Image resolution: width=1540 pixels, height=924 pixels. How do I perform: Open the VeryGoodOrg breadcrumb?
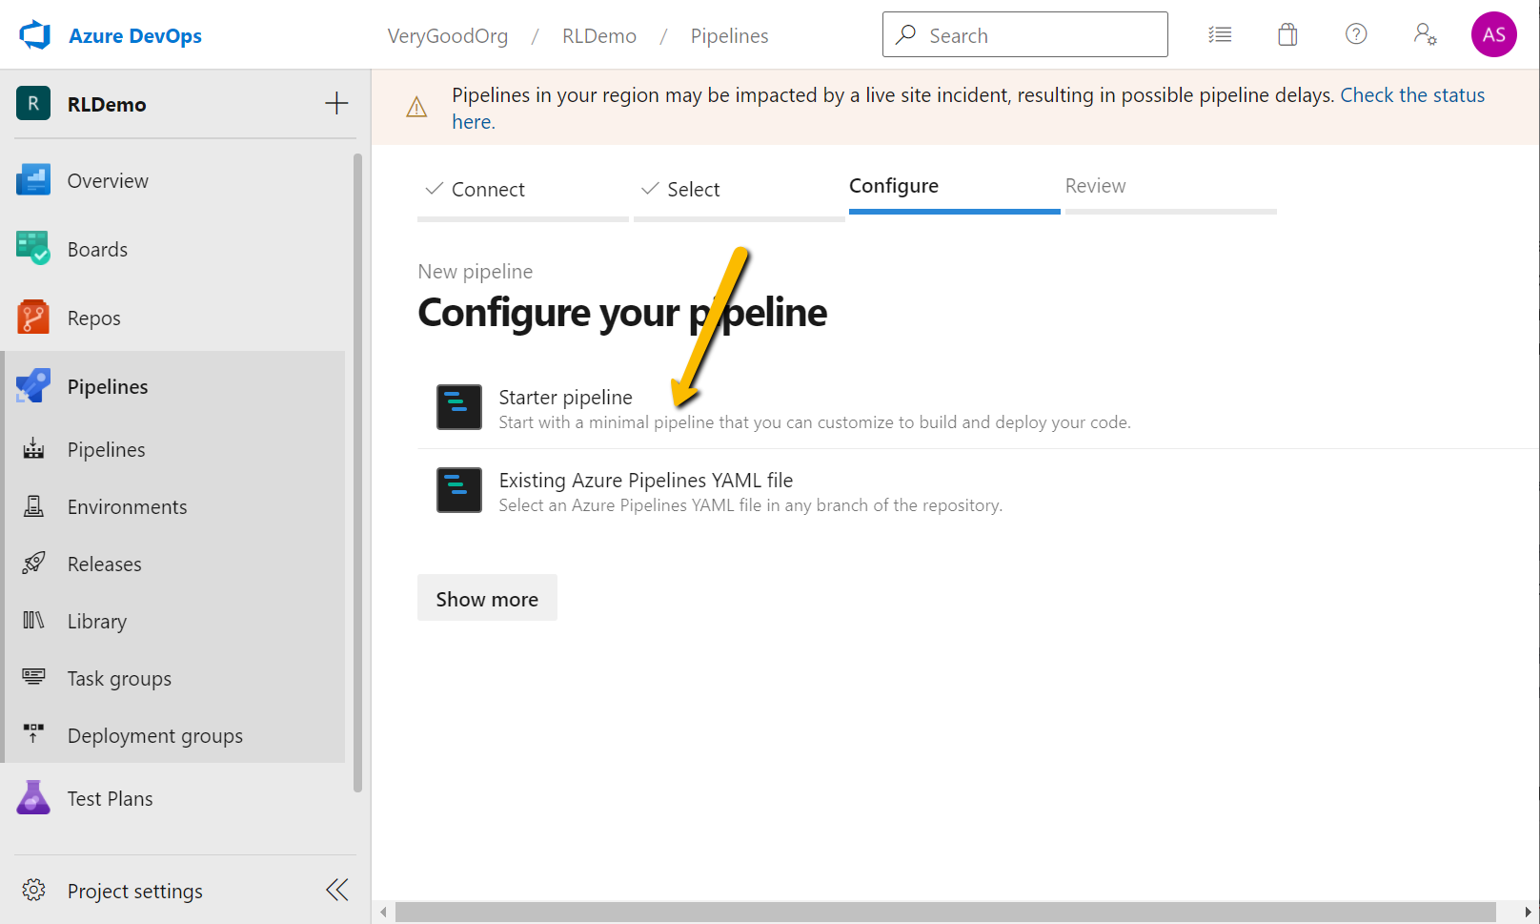pos(448,35)
